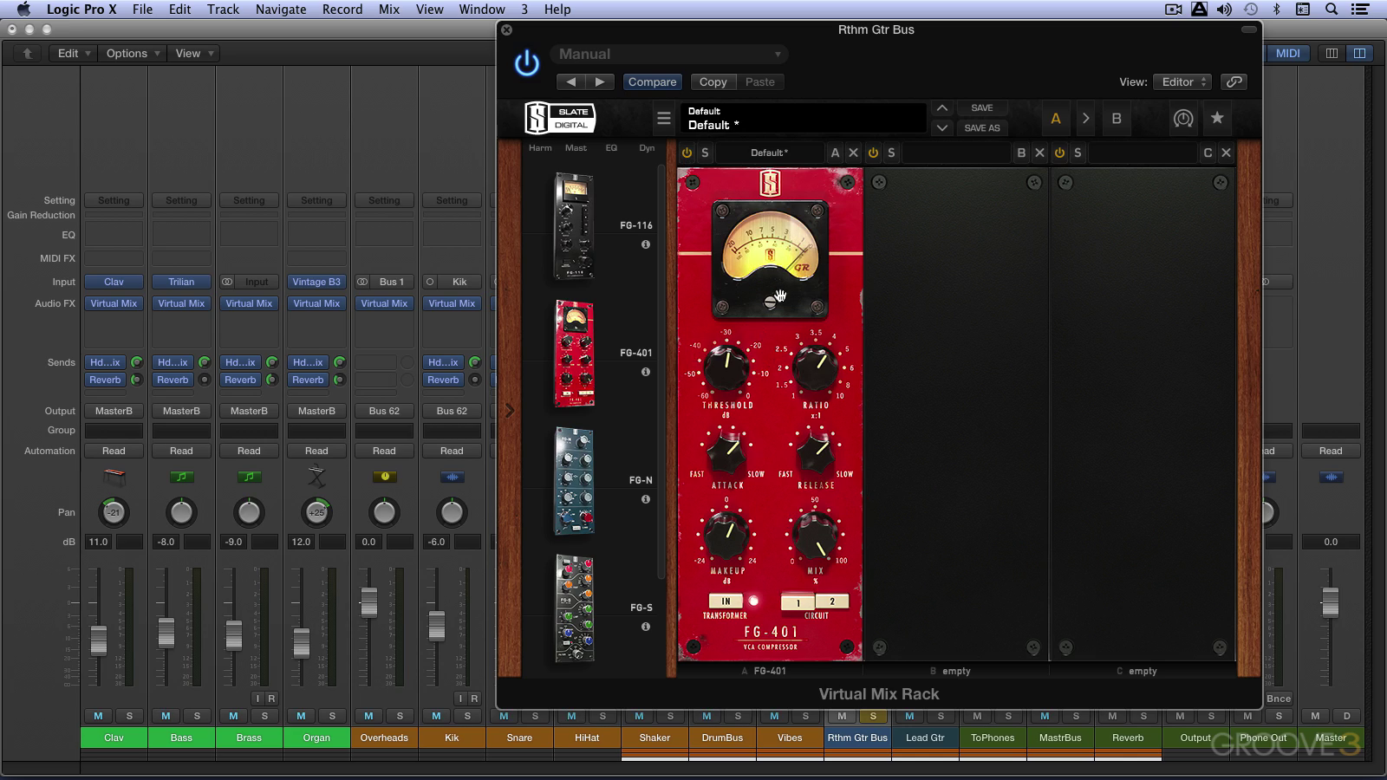Show info for FG-116 module
Viewport: 1387px width, 780px height.
click(x=645, y=244)
